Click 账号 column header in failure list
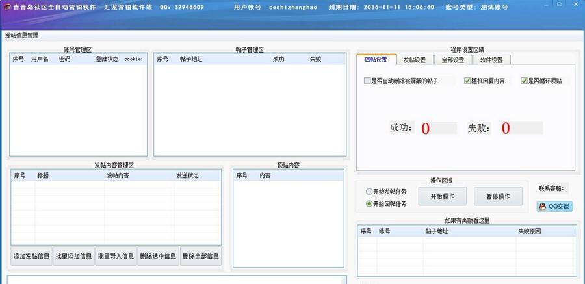Viewport: 585px width, 284px height. click(x=385, y=231)
